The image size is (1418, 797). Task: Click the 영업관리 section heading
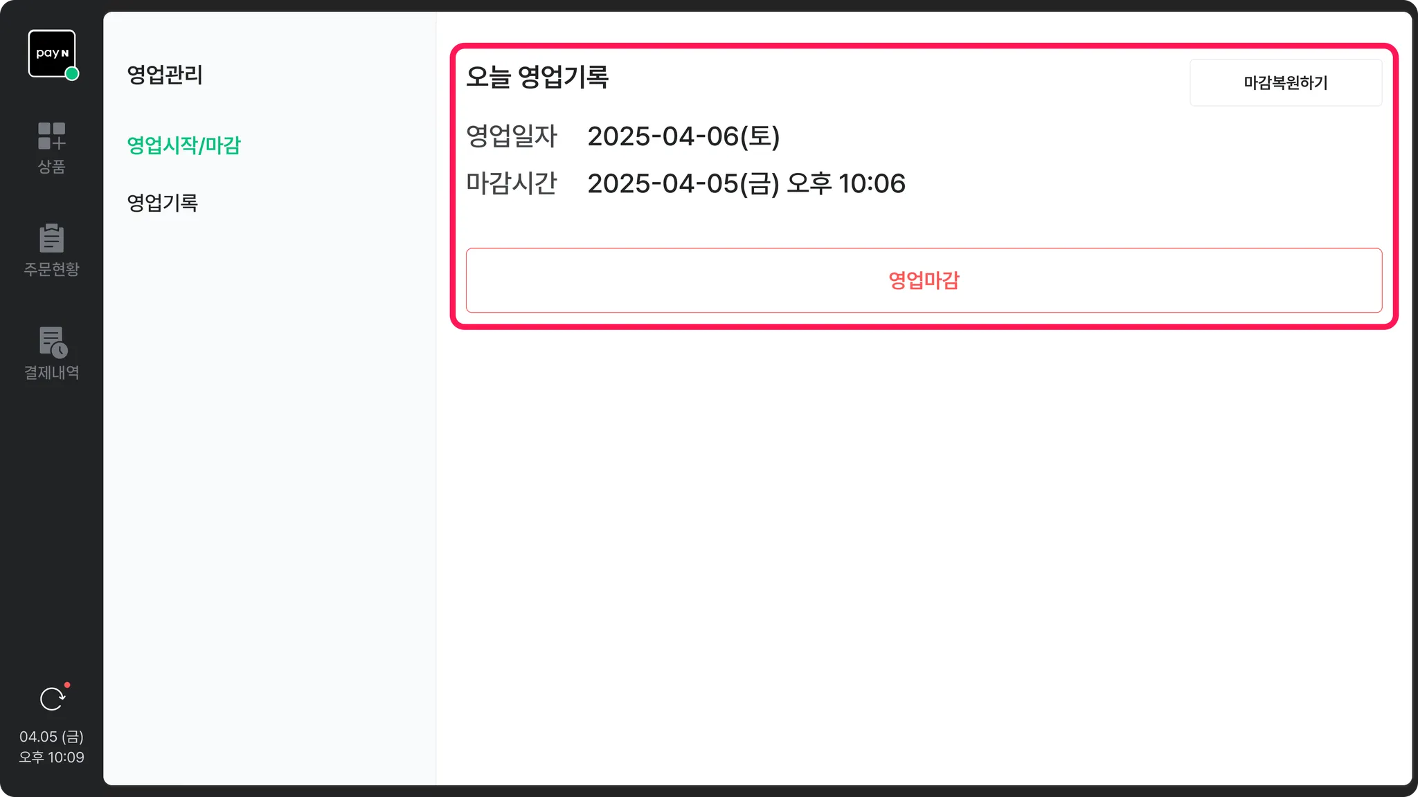click(165, 75)
